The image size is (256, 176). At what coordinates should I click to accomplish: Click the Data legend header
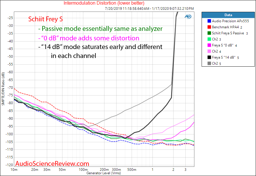tap(228, 15)
